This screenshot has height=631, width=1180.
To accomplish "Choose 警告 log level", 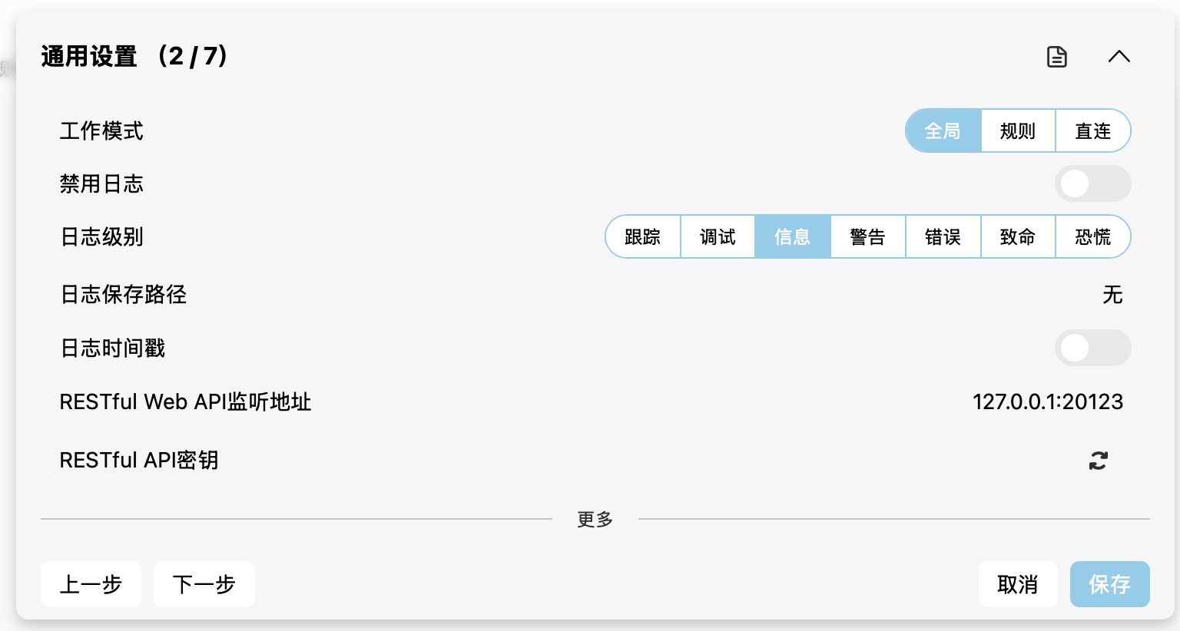I will (x=867, y=237).
